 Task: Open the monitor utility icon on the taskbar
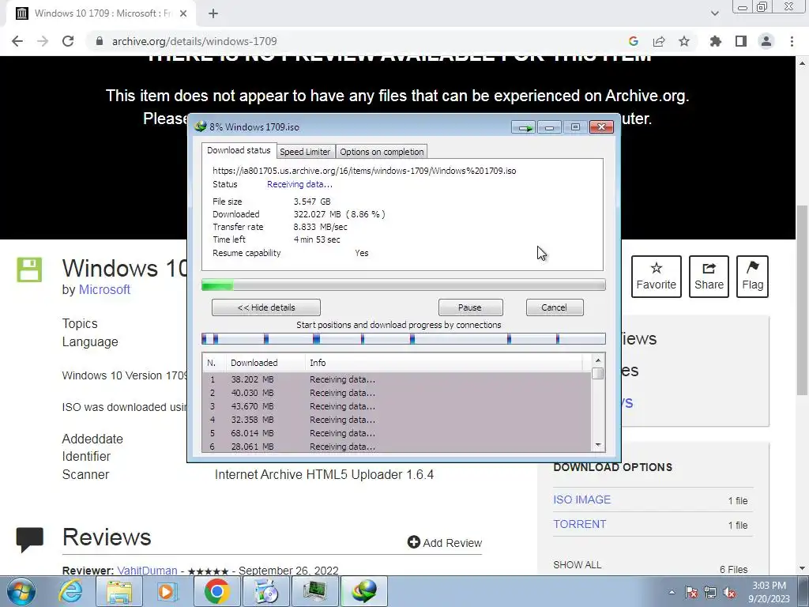point(315,591)
